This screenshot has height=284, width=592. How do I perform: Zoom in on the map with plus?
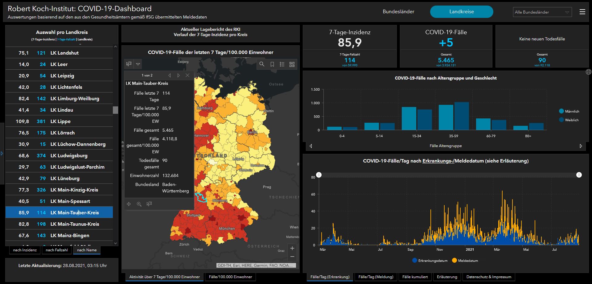click(292, 248)
